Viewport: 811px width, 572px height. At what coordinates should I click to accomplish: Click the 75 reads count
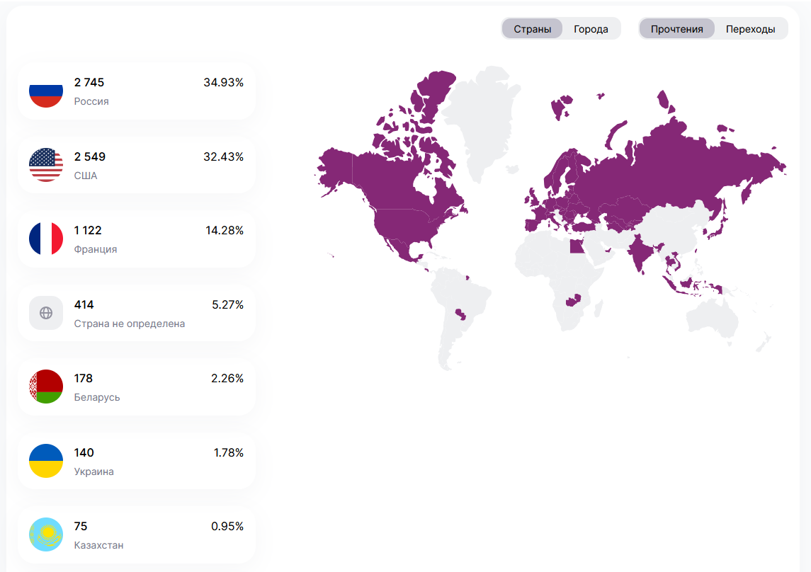81,526
